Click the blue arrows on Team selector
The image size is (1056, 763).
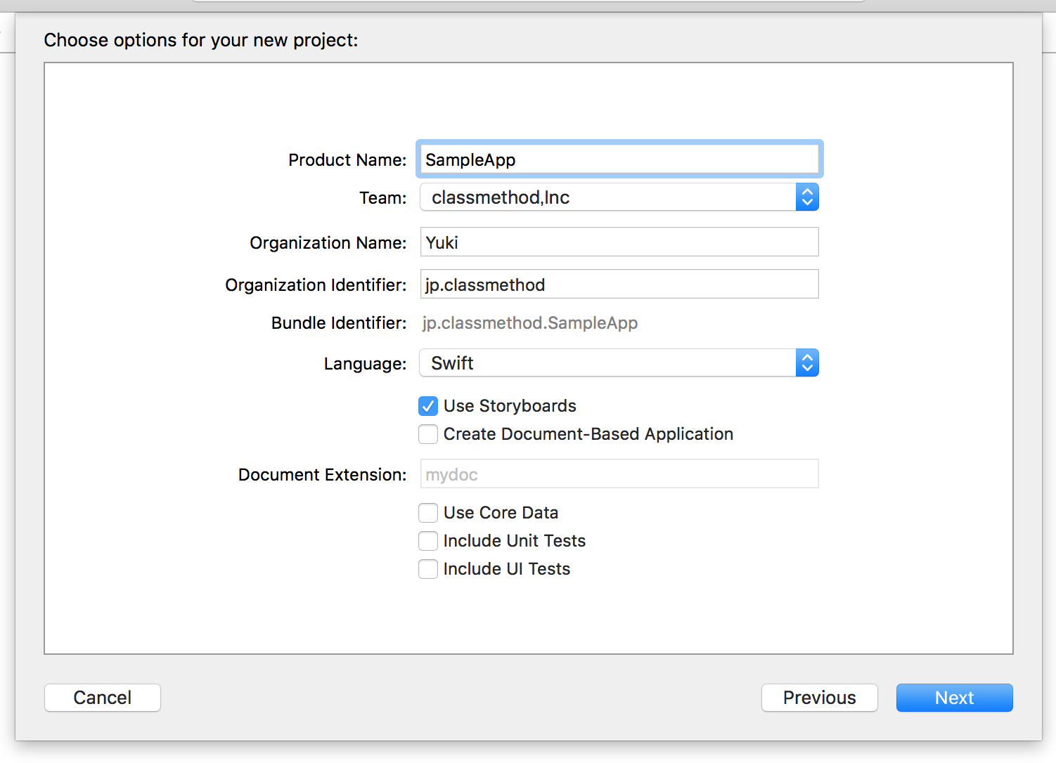click(807, 197)
